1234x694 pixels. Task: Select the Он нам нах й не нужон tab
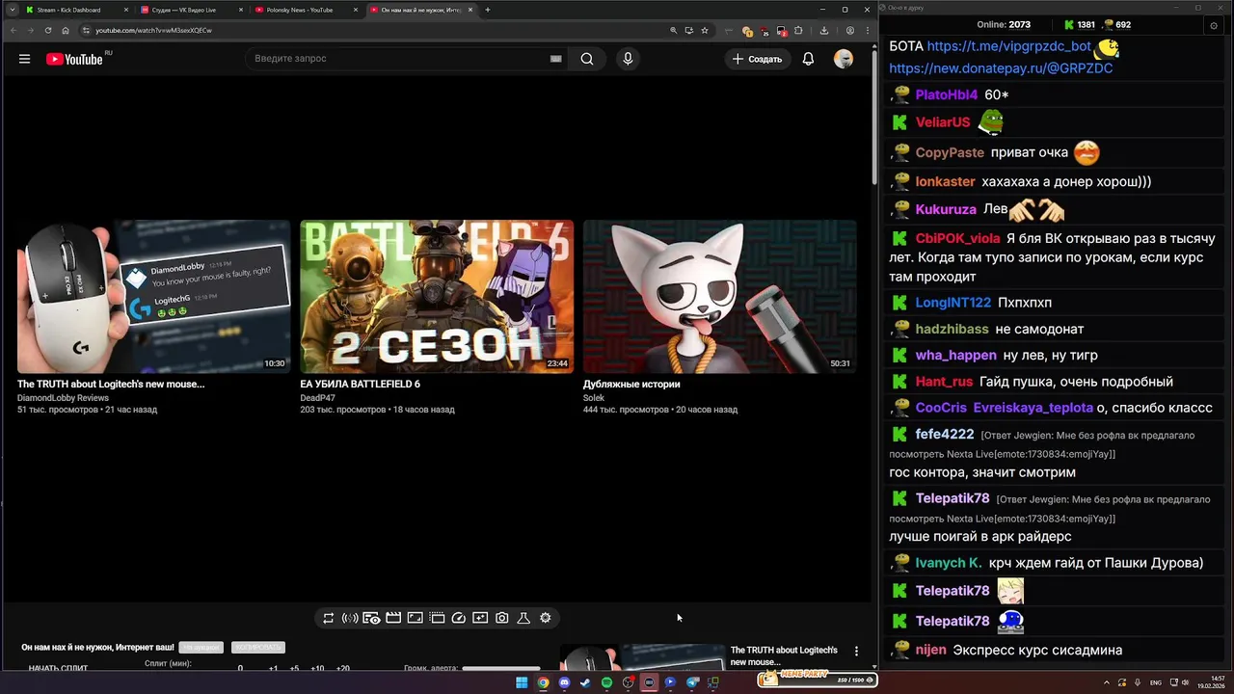(421, 10)
